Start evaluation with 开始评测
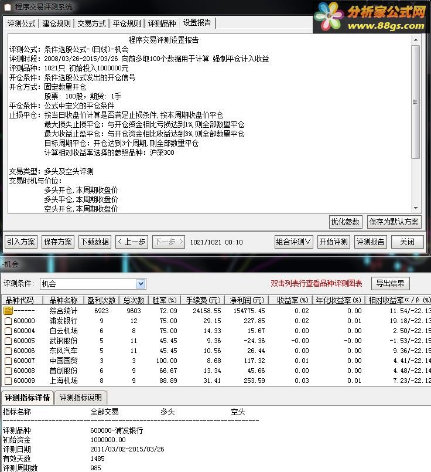The width and height of the screenshot is (431, 472). tap(334, 242)
